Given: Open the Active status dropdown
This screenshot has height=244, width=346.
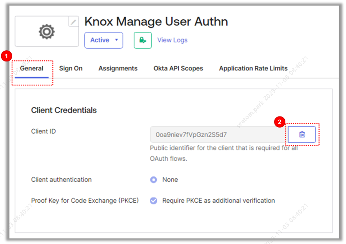Looking at the screenshot, I should (104, 40).
